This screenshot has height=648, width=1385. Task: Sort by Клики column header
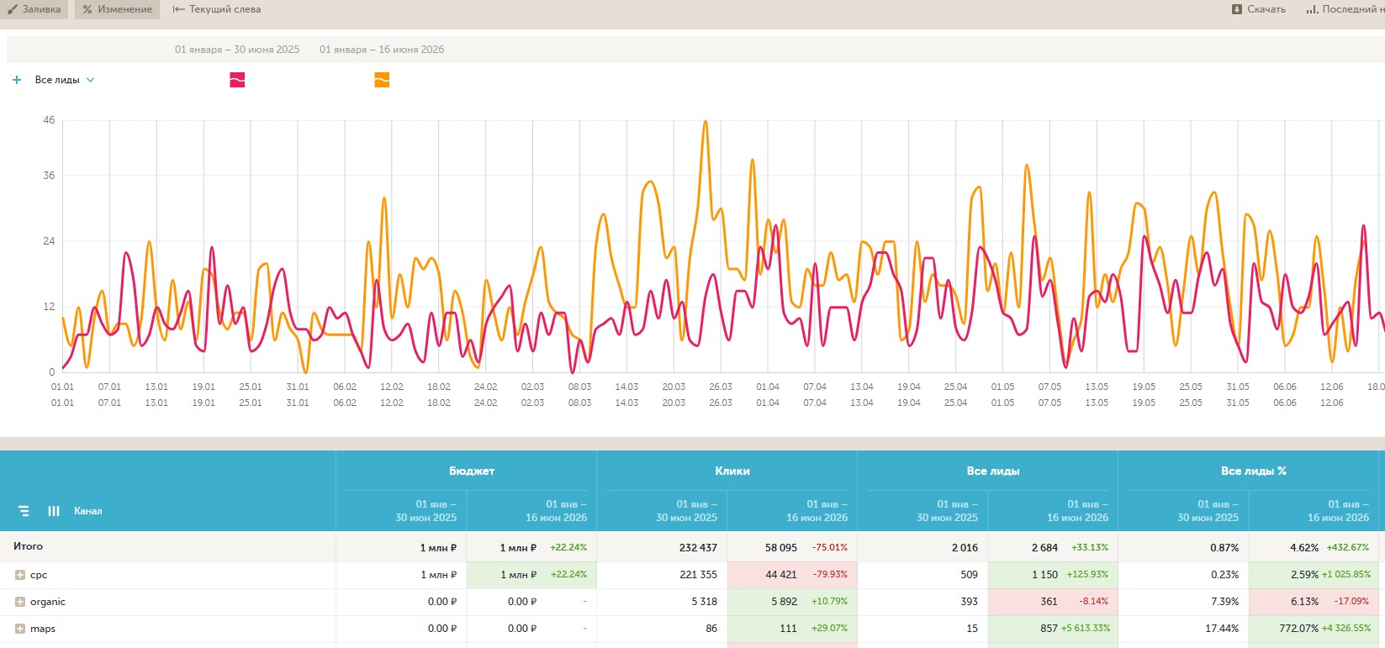[732, 472]
